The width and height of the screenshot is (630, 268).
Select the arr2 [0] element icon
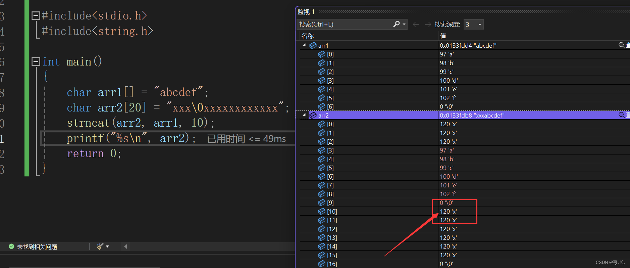click(x=321, y=124)
